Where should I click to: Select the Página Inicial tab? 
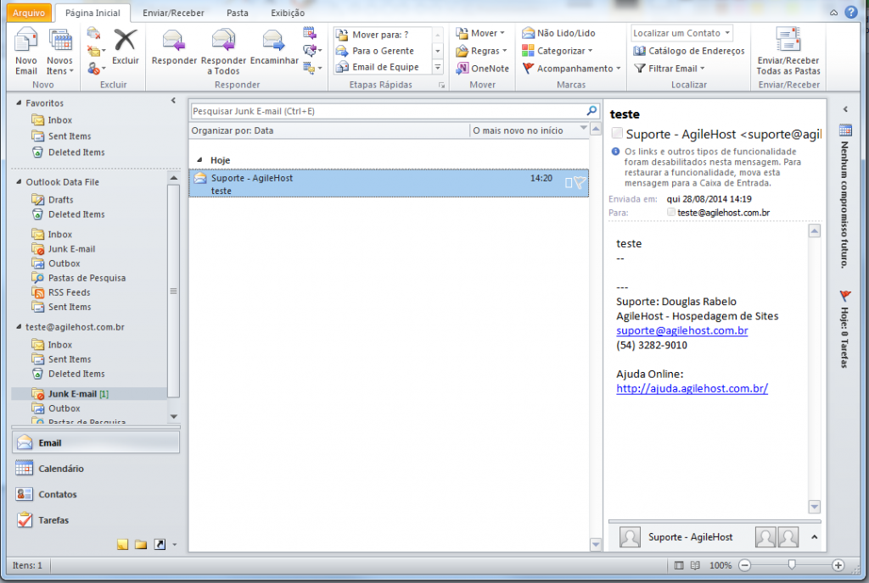point(93,13)
